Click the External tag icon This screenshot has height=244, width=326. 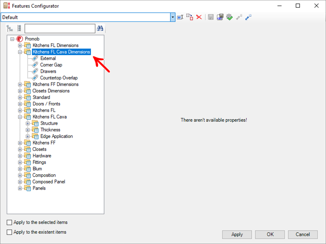35,58
